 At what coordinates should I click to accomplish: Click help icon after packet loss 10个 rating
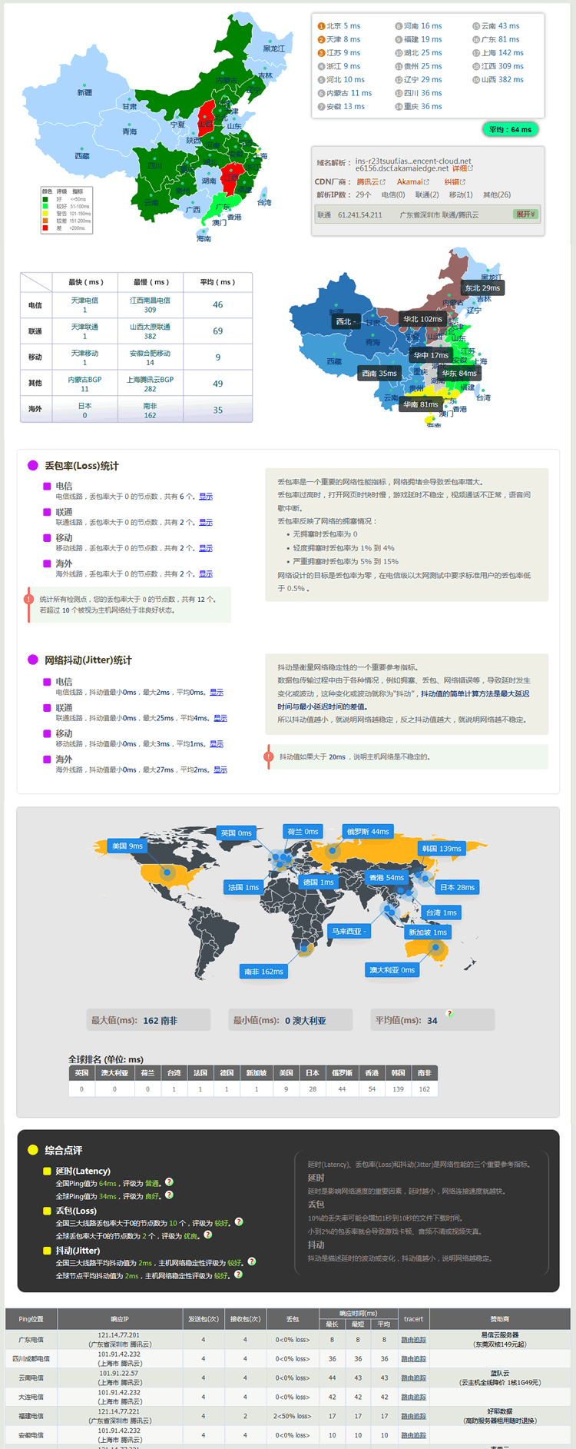[239, 1221]
